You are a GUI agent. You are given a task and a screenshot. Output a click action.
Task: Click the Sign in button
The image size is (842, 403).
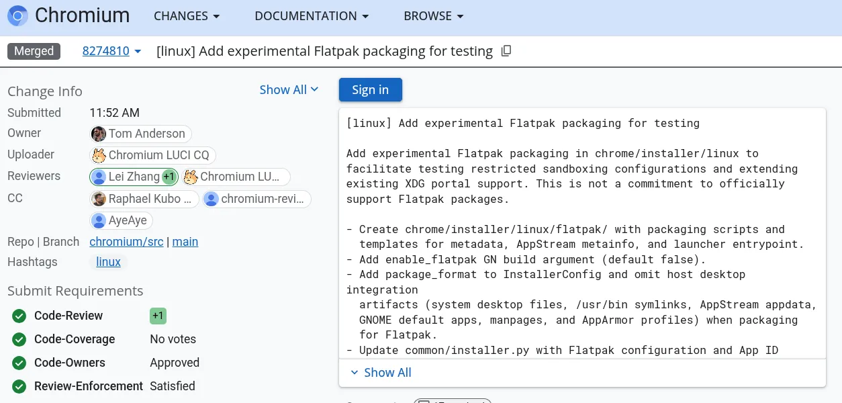[371, 90]
